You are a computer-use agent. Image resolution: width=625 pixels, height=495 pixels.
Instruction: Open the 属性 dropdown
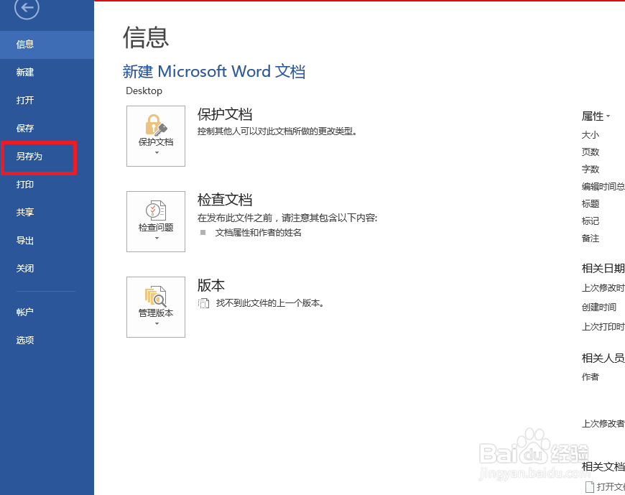click(x=596, y=116)
